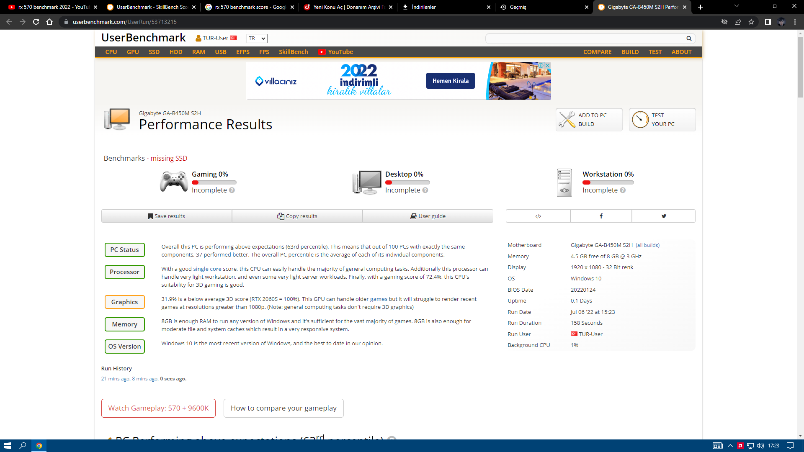The width and height of the screenshot is (804, 452).
Task: Open the single core link
Action: tap(207, 269)
